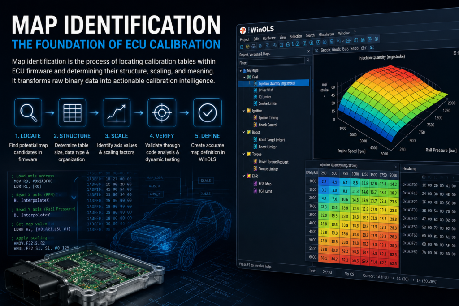Click the Fuel folder icon in tree

(249, 77)
